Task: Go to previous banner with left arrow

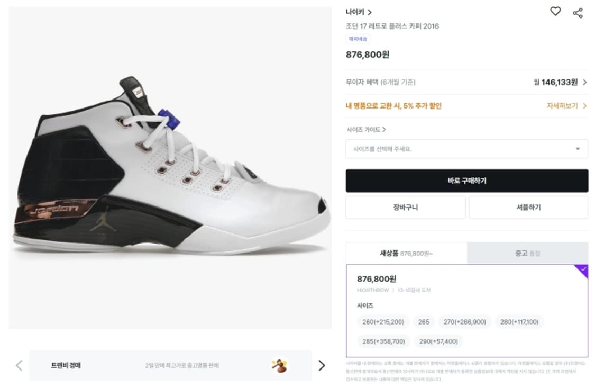Action: (19, 365)
